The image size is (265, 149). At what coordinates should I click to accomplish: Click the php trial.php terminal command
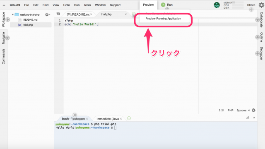coord(105,124)
